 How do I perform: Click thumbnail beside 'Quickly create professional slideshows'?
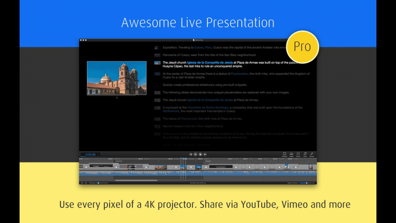[x=157, y=85]
